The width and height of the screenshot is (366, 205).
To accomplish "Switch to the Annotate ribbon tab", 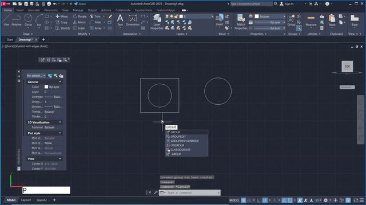I will coord(34,10).
